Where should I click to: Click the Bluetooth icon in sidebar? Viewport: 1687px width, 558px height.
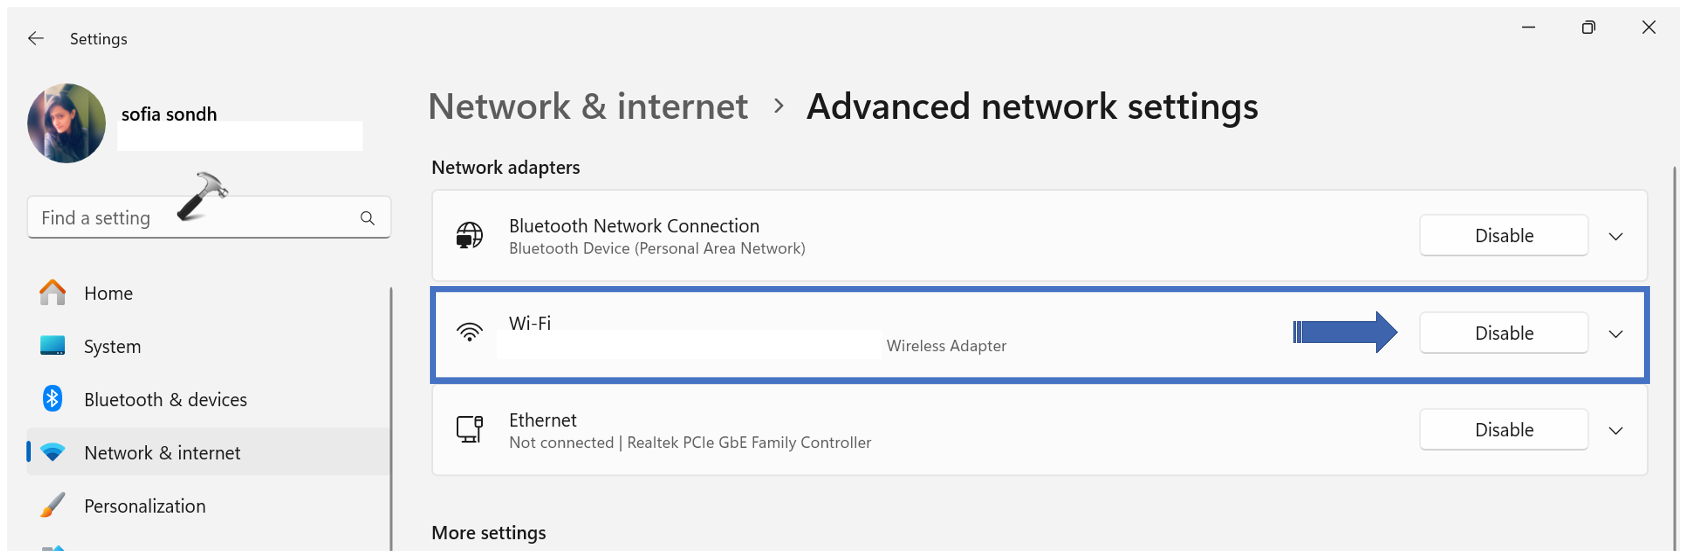(52, 399)
